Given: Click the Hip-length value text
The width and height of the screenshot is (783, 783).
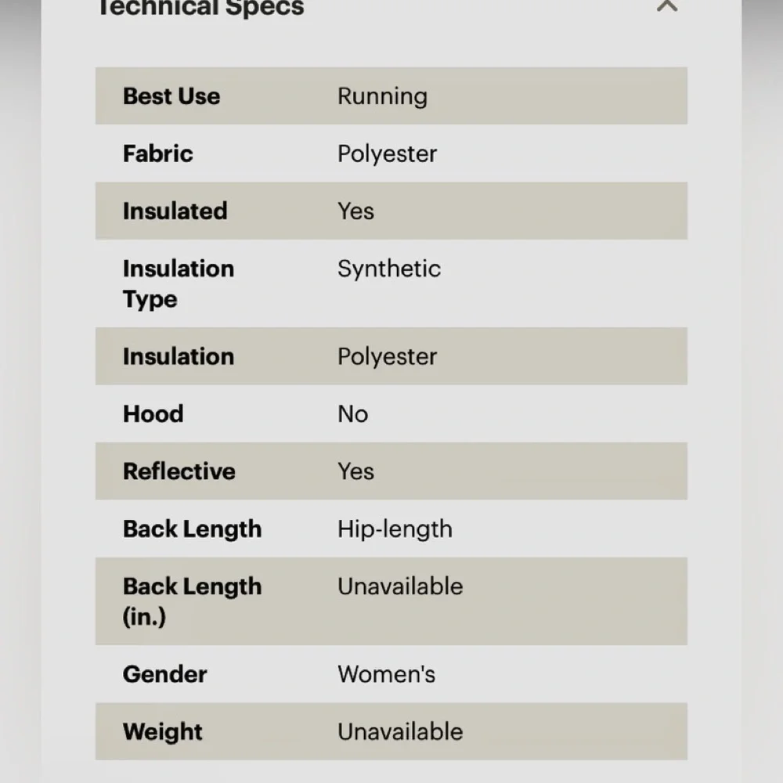Looking at the screenshot, I should pos(395,530).
